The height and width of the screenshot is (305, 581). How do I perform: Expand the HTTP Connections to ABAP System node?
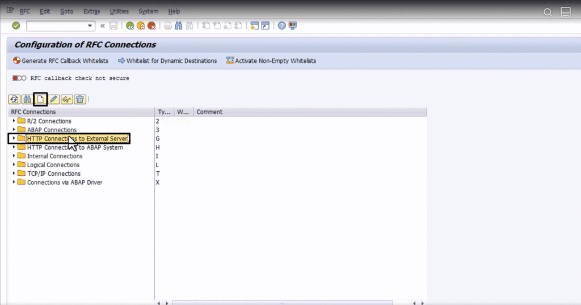[x=14, y=147]
